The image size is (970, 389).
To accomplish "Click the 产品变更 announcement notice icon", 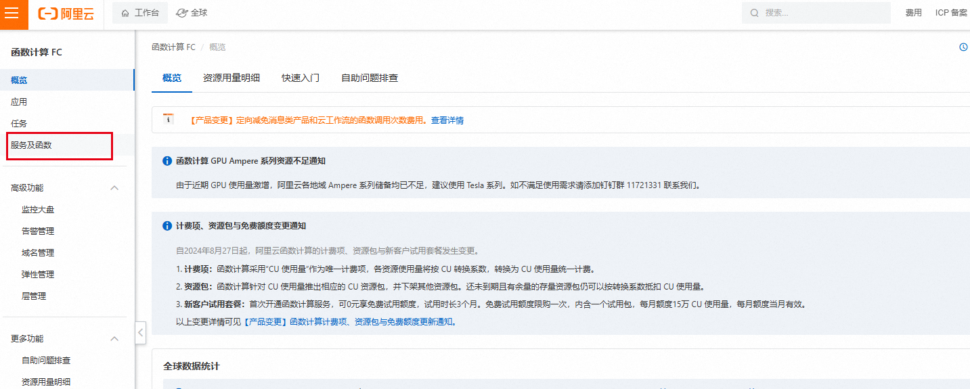I will 169,119.
